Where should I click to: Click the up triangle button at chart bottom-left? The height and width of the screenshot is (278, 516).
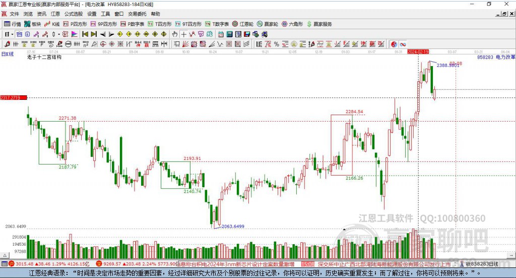(5, 255)
